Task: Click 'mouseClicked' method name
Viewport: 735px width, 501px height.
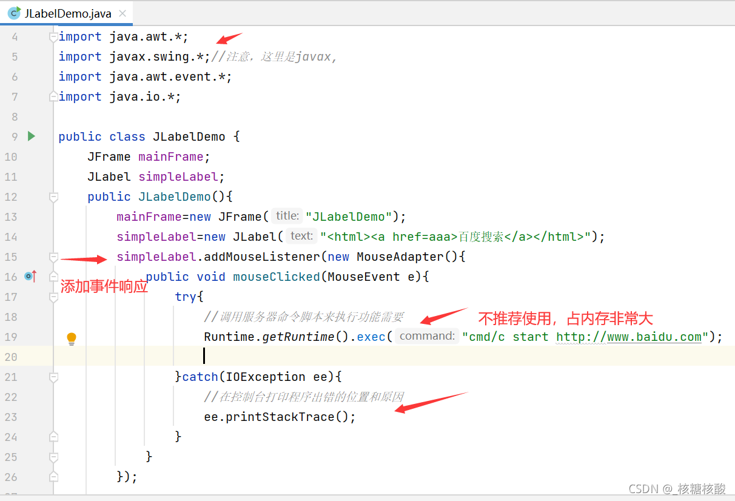Action: [x=276, y=277]
